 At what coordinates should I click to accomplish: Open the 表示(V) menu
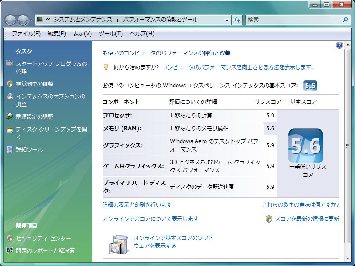82,34
